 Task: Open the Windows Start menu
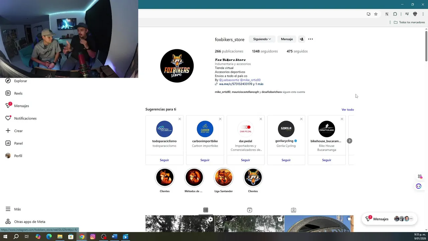5,237
